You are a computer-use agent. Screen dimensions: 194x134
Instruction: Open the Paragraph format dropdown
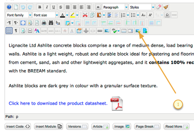[115, 7]
